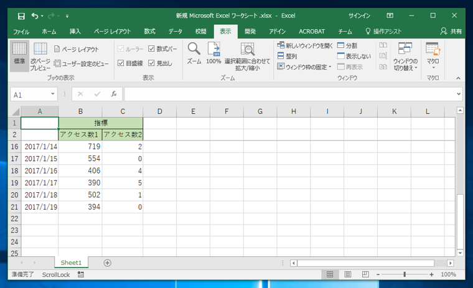Image resolution: width=473 pixels, height=288 pixels.
Task: Click horizontal scrollbar right arrow
Action: (x=451, y=263)
